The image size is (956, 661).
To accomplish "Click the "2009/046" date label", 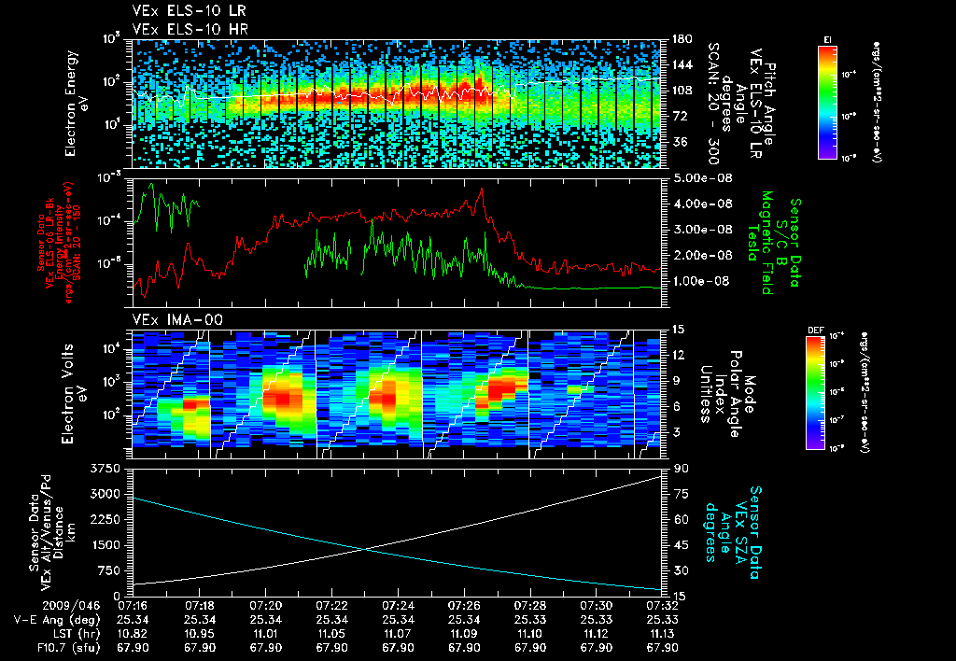I will point(69,606).
